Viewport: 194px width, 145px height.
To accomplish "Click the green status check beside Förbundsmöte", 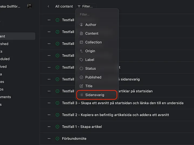I will coord(57,139).
